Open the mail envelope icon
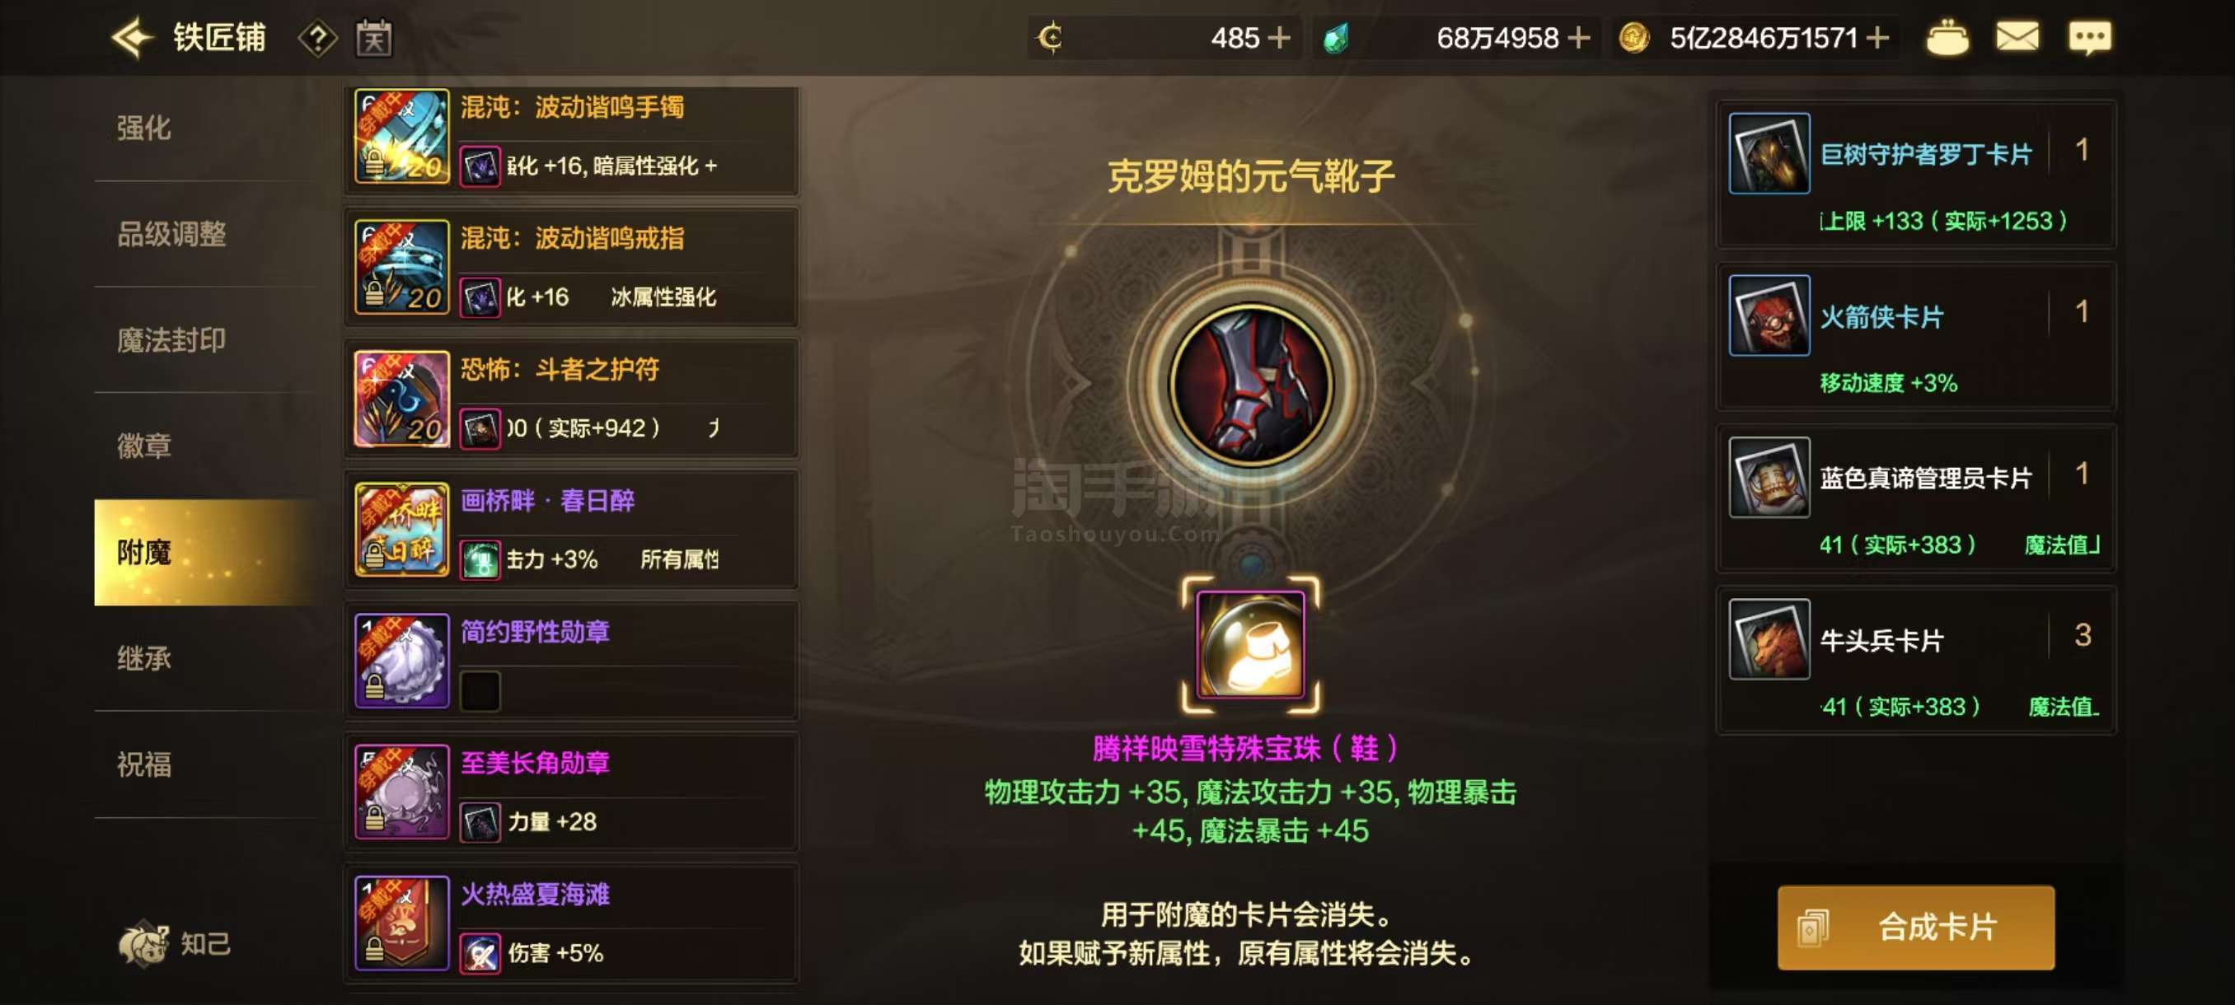This screenshot has height=1005, width=2235. [2017, 37]
